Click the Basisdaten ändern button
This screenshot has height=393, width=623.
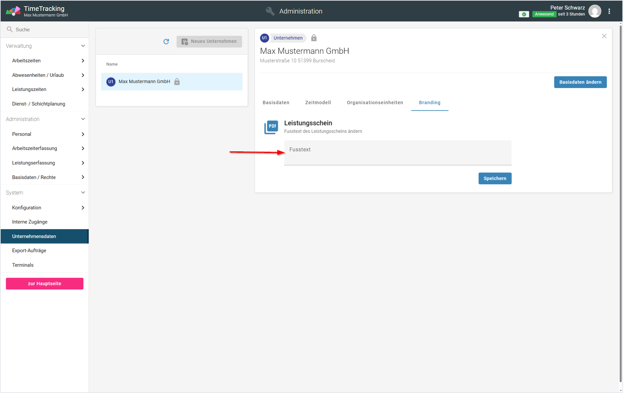point(580,82)
